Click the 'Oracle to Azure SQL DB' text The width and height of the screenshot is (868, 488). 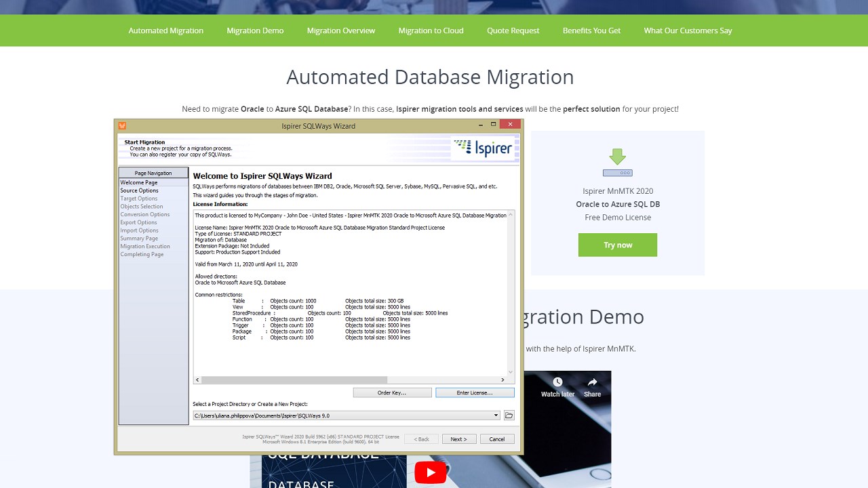618,204
